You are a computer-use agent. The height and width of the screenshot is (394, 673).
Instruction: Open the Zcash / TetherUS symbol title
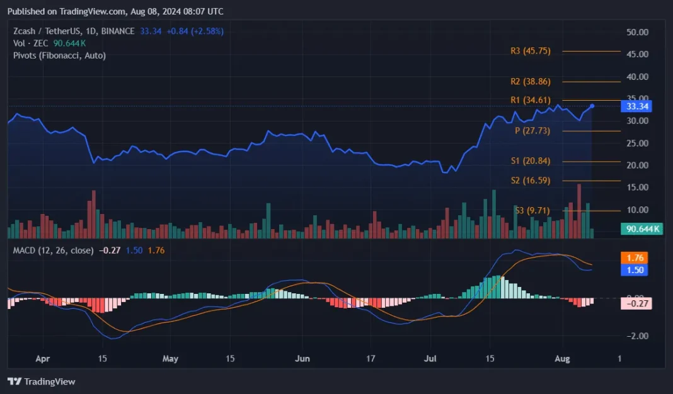(74, 31)
